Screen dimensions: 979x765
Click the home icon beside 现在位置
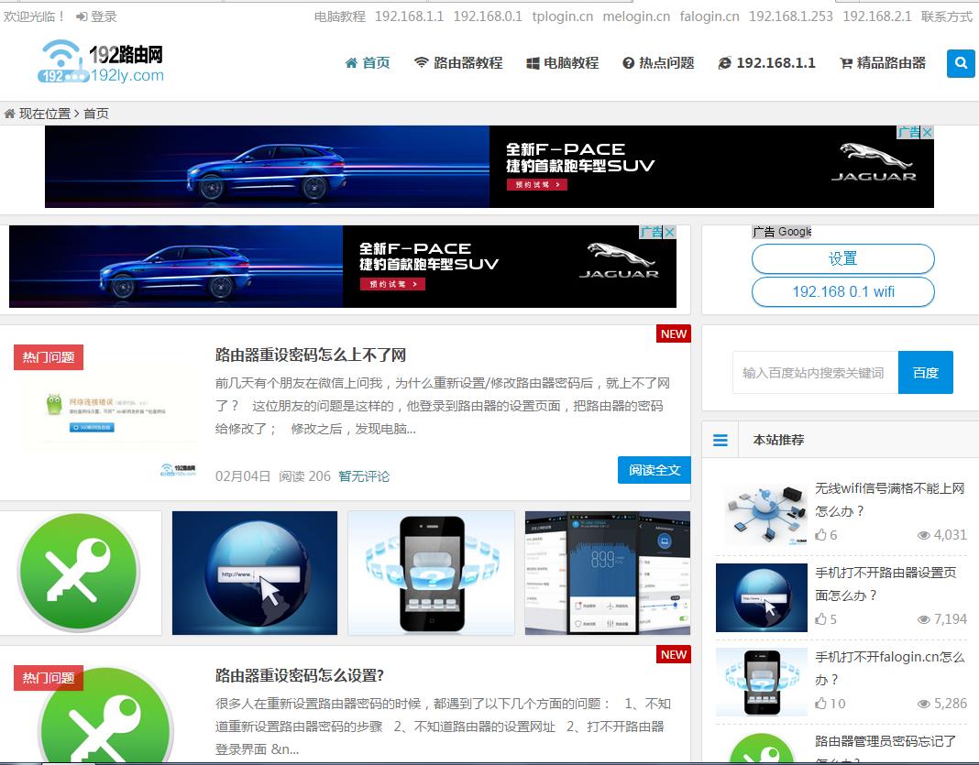pos(9,114)
